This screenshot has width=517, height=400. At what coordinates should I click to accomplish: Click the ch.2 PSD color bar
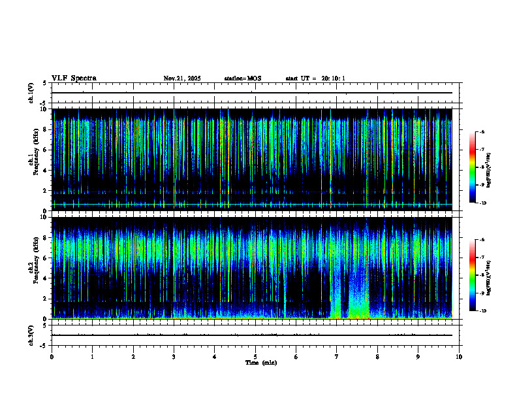point(472,275)
